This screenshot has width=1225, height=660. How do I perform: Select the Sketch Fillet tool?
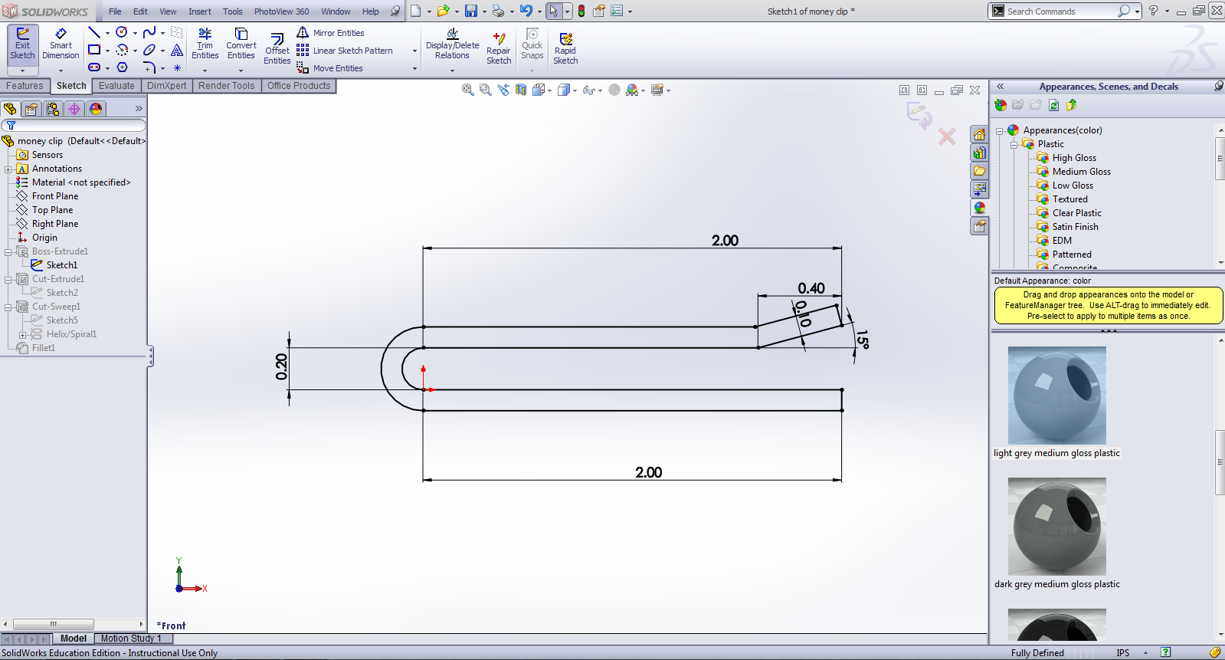pos(149,67)
